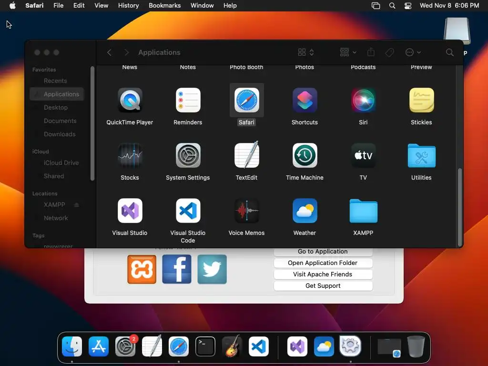Select the Apple TV app icon
The image size is (488, 366).
(363, 155)
